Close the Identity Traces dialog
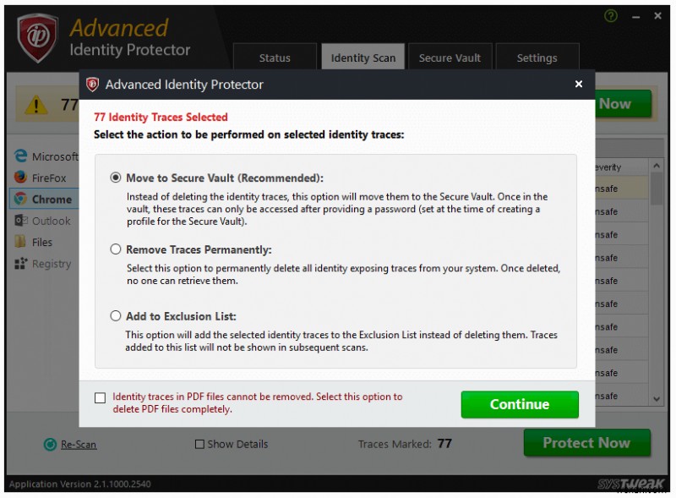The image size is (676, 498). (x=579, y=84)
